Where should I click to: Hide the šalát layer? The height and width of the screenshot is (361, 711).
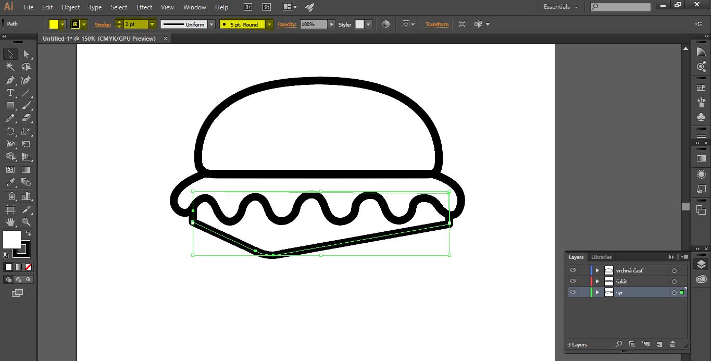tap(573, 281)
